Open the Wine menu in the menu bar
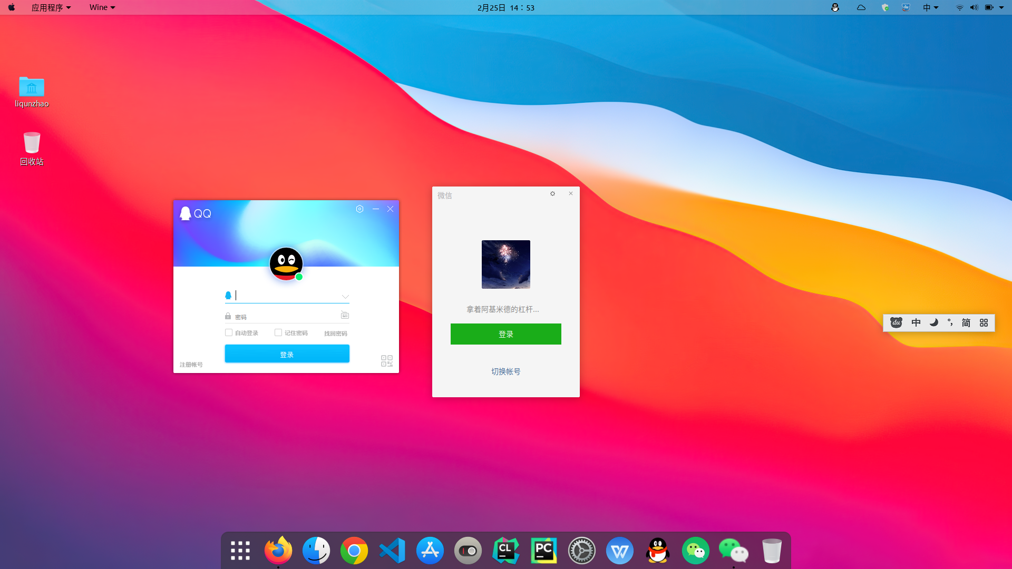Image resolution: width=1012 pixels, height=569 pixels. (x=101, y=7)
